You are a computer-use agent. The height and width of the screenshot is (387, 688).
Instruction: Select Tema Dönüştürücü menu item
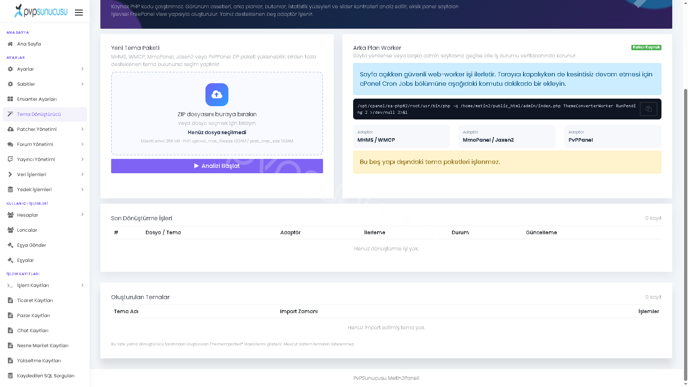coord(45,114)
